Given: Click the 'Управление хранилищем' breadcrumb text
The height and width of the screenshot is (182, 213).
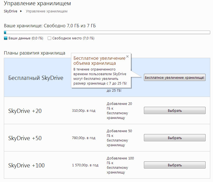Looking at the screenshot, I should (47, 11).
